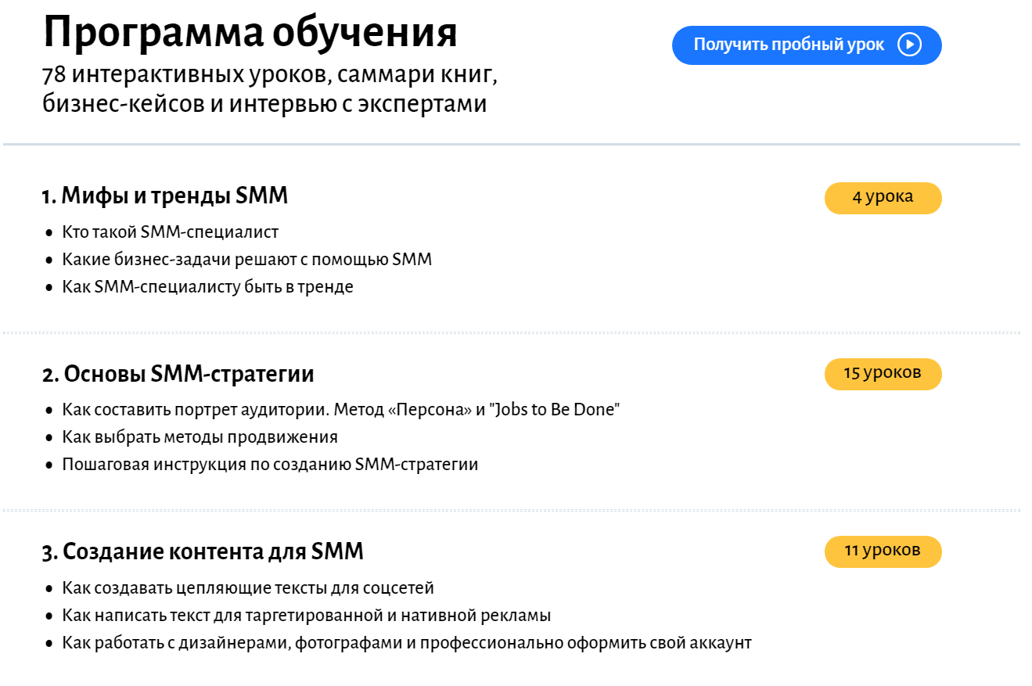
Task: Select the lesson about working with designers
Action: (407, 643)
